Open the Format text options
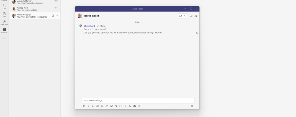The width and height of the screenshot is (296, 117). pyautogui.click(x=84, y=106)
